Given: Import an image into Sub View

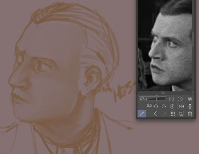Looking at the screenshot, I should click(x=181, y=114).
